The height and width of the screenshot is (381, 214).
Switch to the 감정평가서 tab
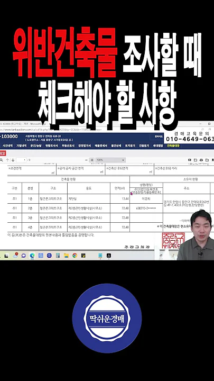point(85,146)
